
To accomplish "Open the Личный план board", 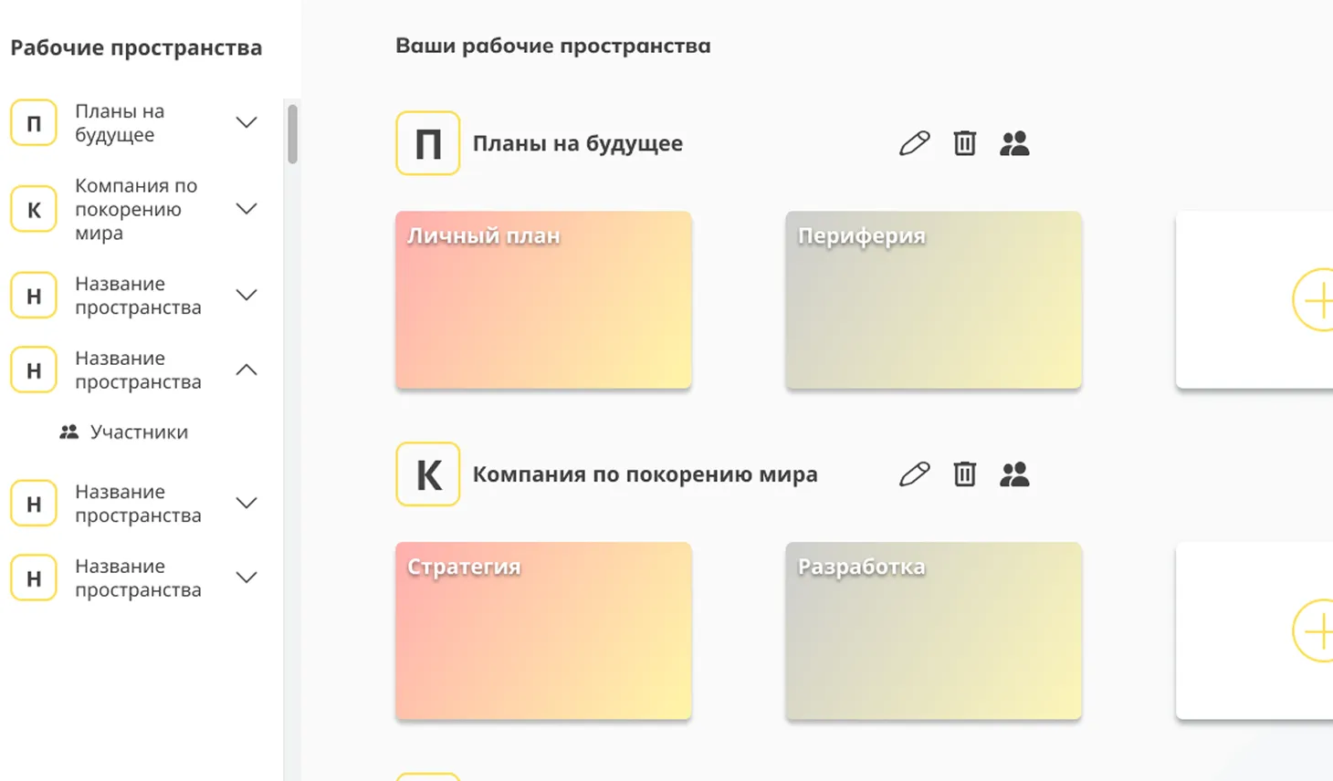I will [x=543, y=300].
